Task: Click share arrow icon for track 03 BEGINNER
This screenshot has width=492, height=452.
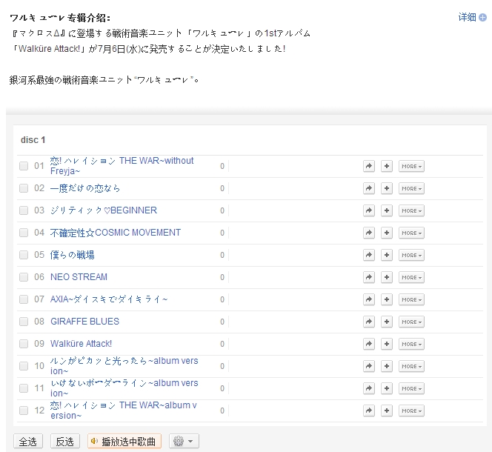Action: (369, 210)
